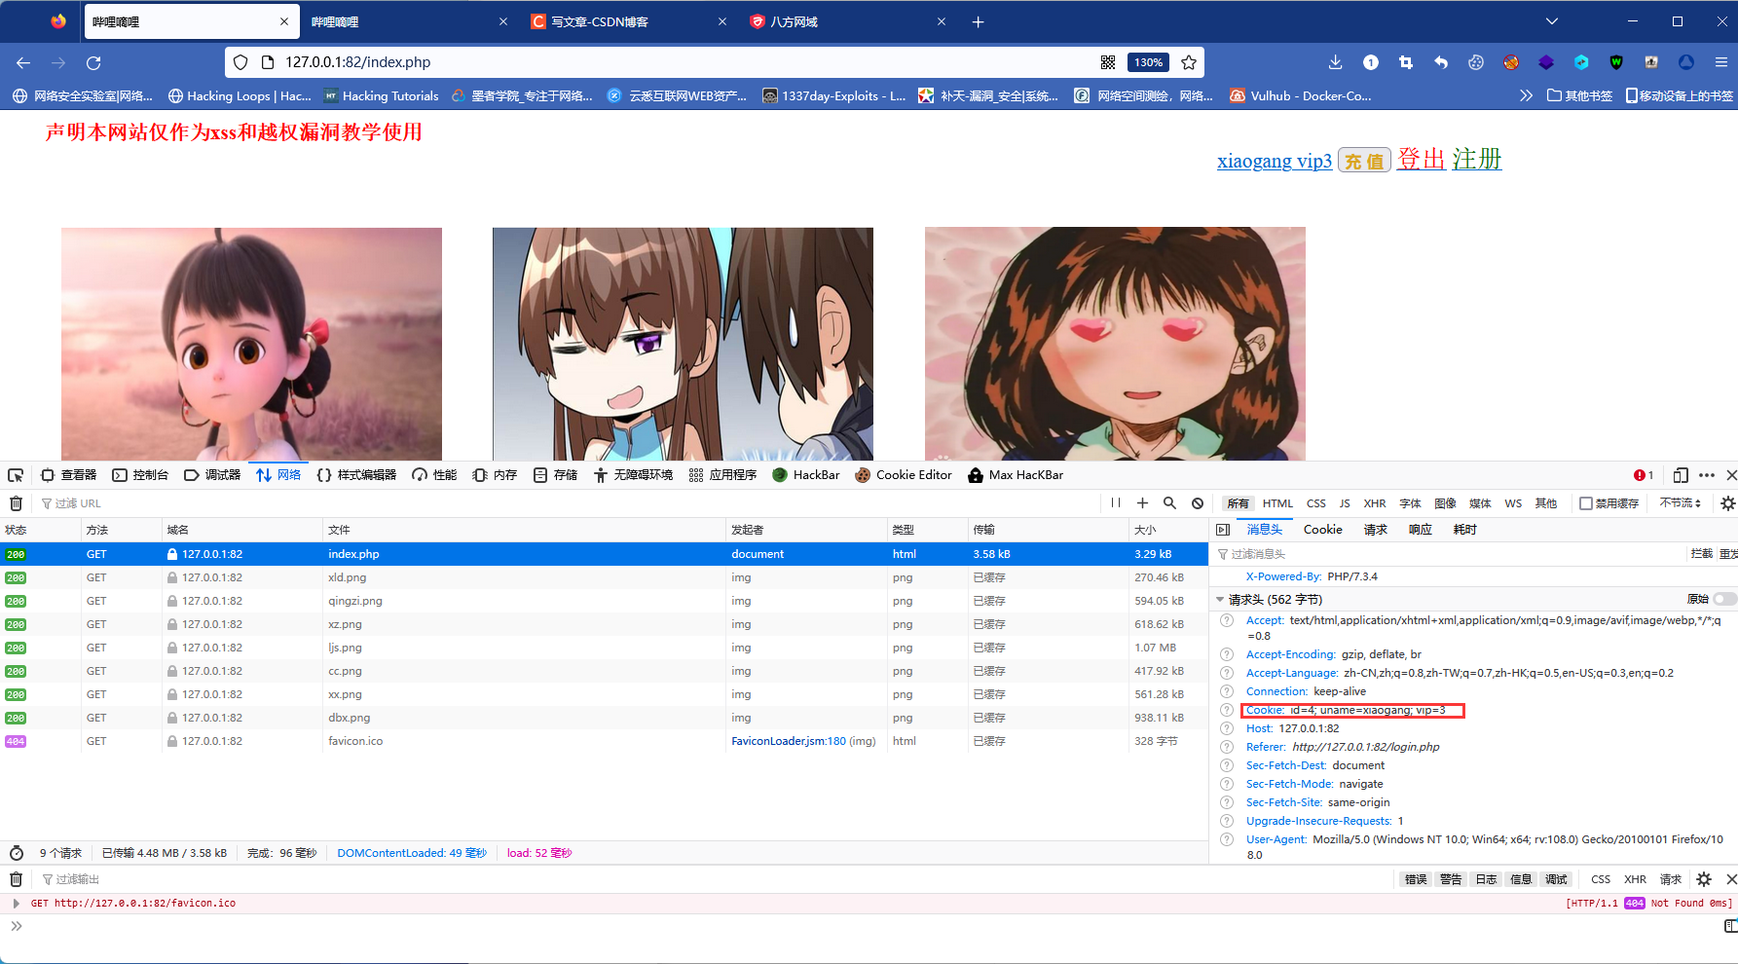Open QR code icon in address bar
1738x964 pixels.
1108,62
